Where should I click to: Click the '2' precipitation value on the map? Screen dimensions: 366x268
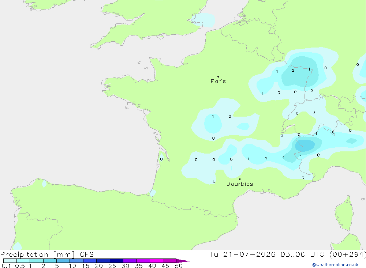pyautogui.click(x=293, y=70)
